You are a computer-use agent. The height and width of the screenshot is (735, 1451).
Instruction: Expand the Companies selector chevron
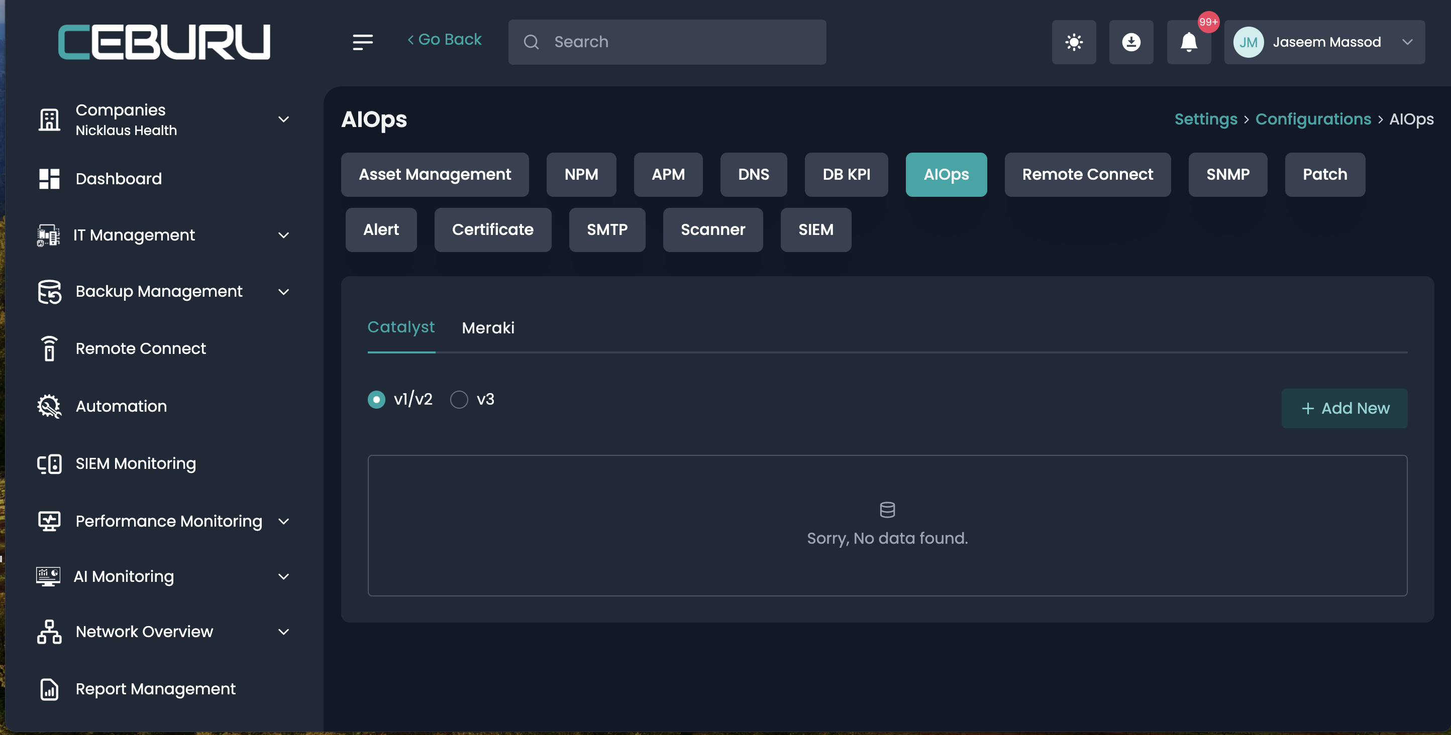tap(283, 119)
